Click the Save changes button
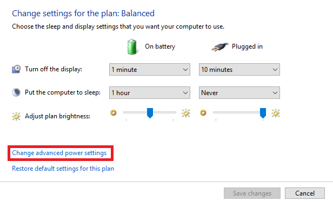333x208 pixels. [252, 193]
